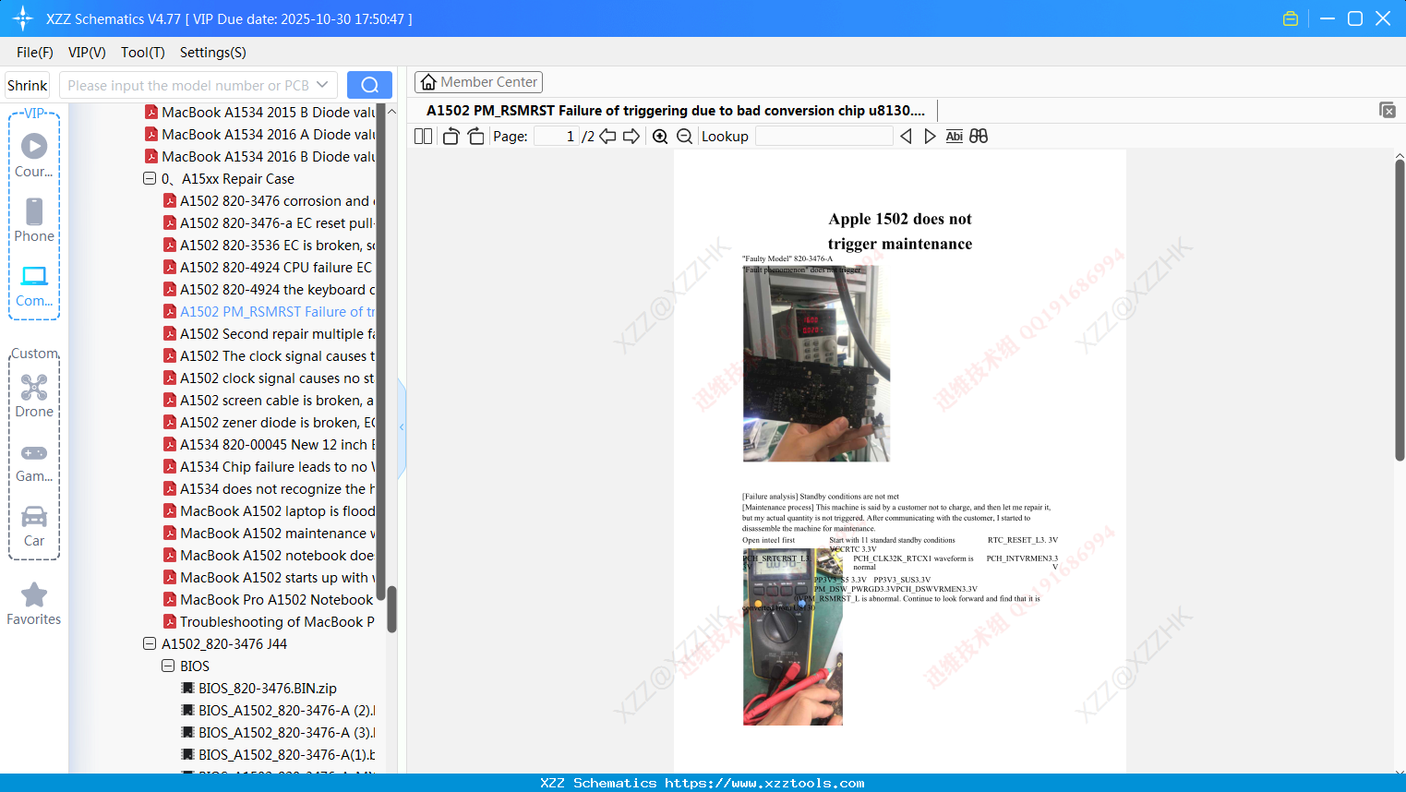Viewport: 1406px width, 792px height.
Task: Click the rotate icon next to split-view icon
Action: [451, 137]
